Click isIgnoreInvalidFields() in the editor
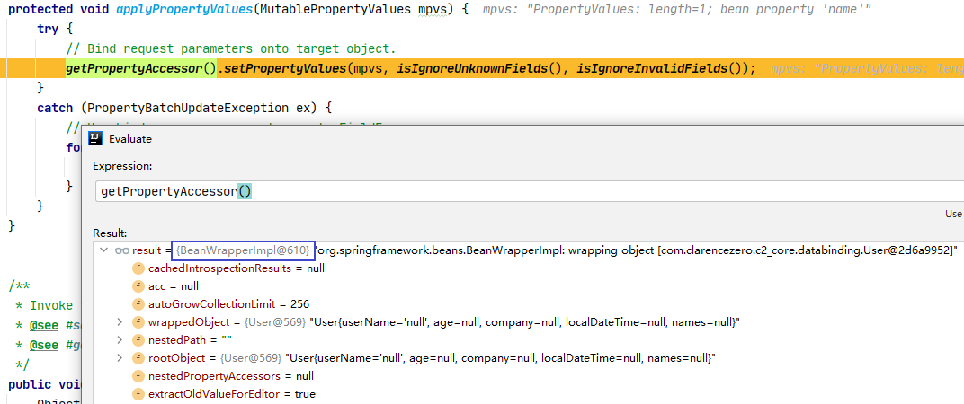The height and width of the screenshot is (404, 964). tap(657, 68)
